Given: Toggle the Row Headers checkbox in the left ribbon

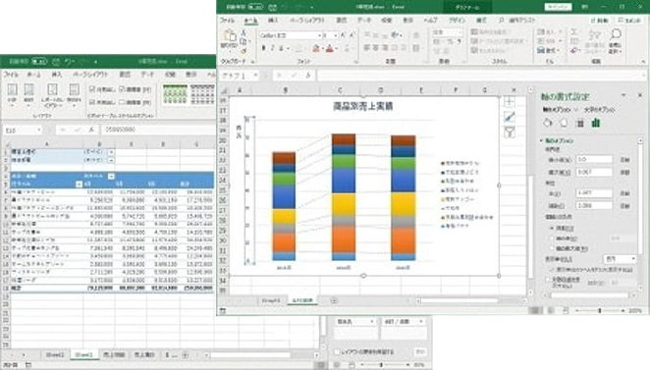Looking at the screenshot, I should 92,89.
